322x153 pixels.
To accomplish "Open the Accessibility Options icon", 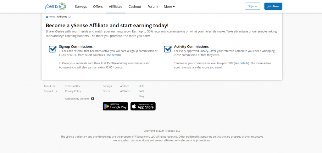I will click(93, 99).
